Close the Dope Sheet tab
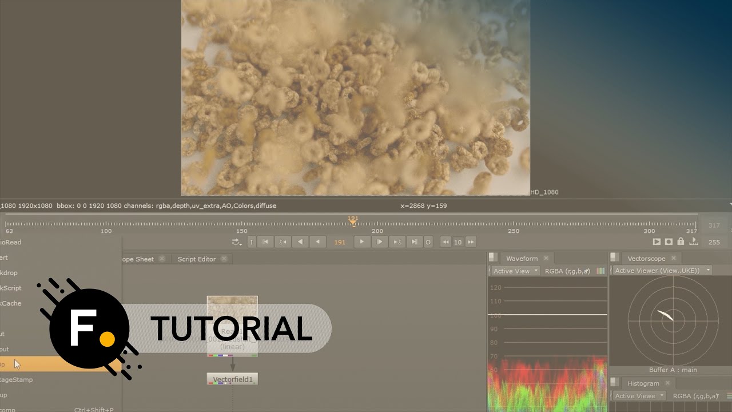732x412 pixels. 162,259
